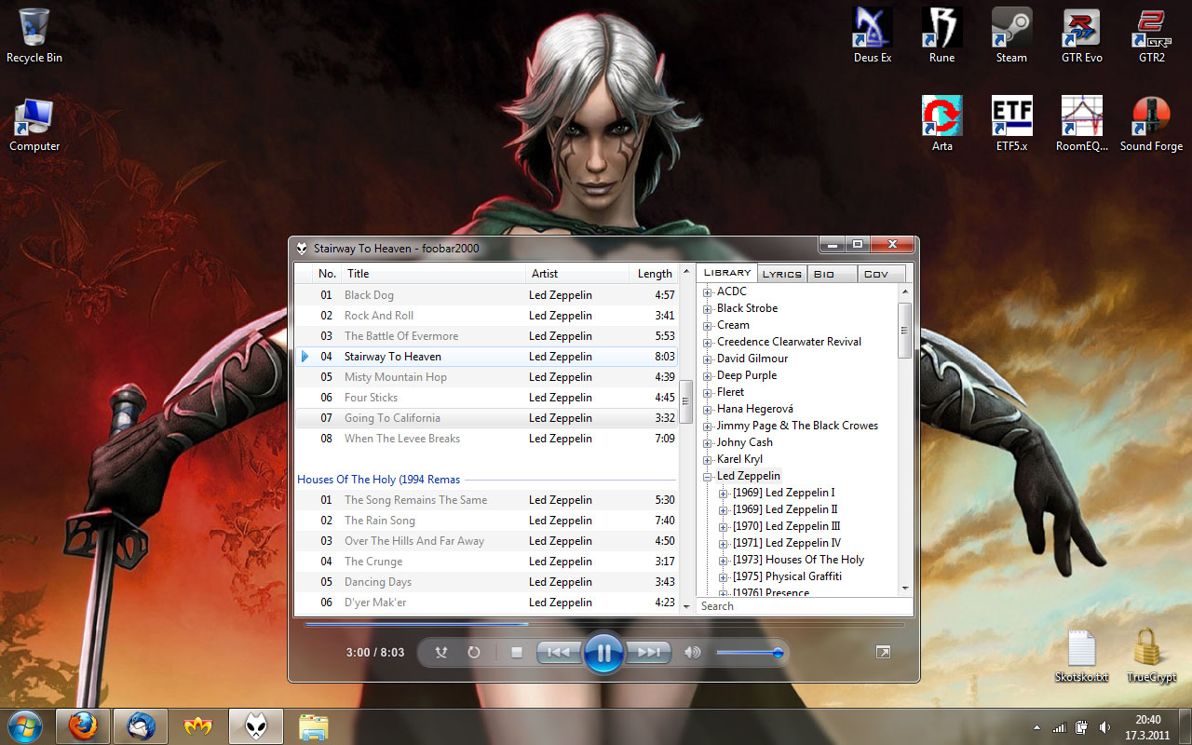Screen dimensions: 1192x745
Task: Launch the GTR2 desktop shortcut
Action: [1151, 36]
